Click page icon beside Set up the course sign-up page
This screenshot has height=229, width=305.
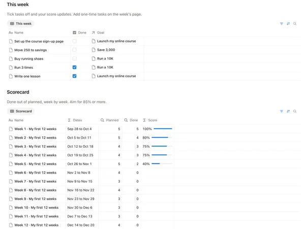pyautogui.click(x=11, y=41)
